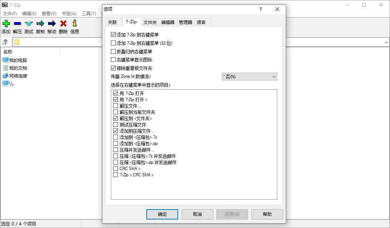Uncheck 用 7-Zip 打开 option

tap(115, 93)
